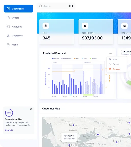Click the map marker near Vallejo
The width and height of the screenshot is (131, 147).
point(98,135)
